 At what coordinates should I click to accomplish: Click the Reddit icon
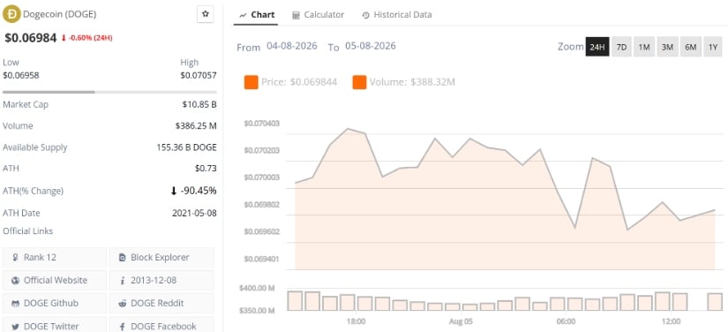click(x=123, y=303)
